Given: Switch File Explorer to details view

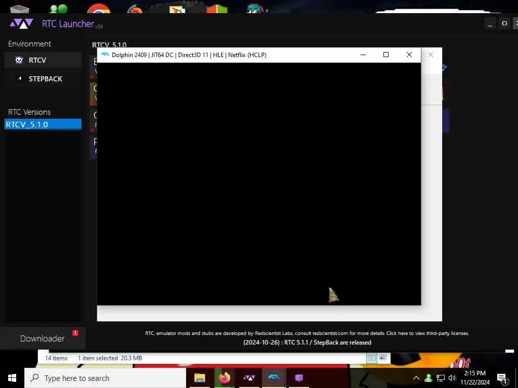Looking at the screenshot, I should pos(372,358).
